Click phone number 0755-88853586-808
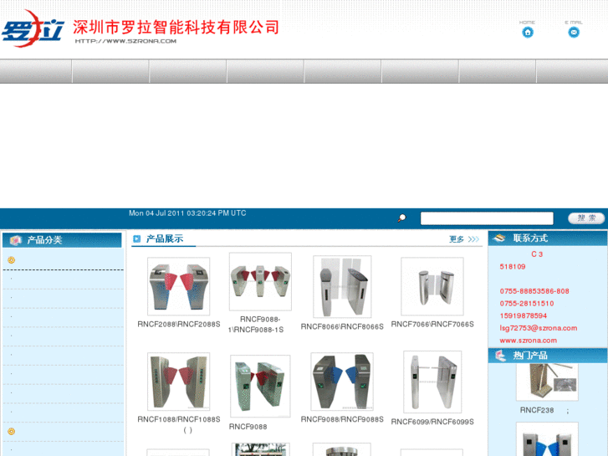608x456 pixels. (x=534, y=291)
